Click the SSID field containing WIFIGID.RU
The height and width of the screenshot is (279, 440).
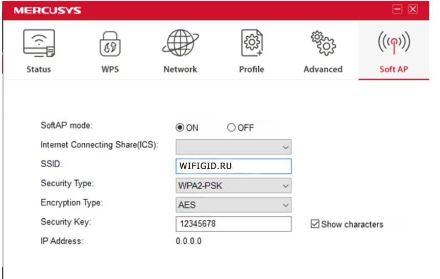(233, 166)
